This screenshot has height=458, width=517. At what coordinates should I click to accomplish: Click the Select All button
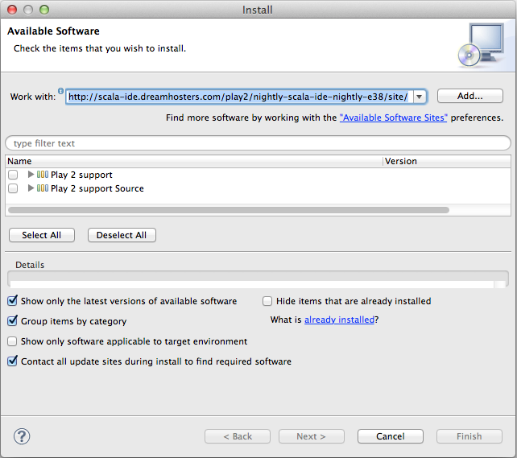coord(42,235)
